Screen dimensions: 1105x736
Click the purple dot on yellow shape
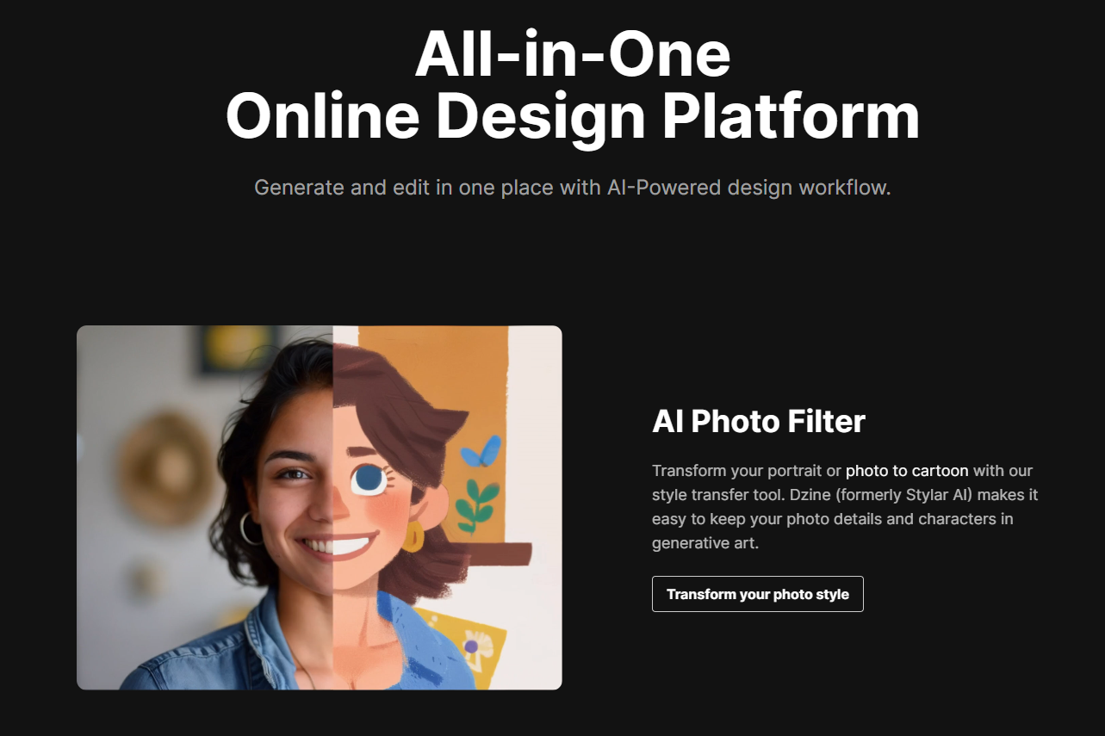470,645
